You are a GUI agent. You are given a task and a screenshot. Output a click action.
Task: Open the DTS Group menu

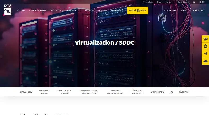[170, 10]
